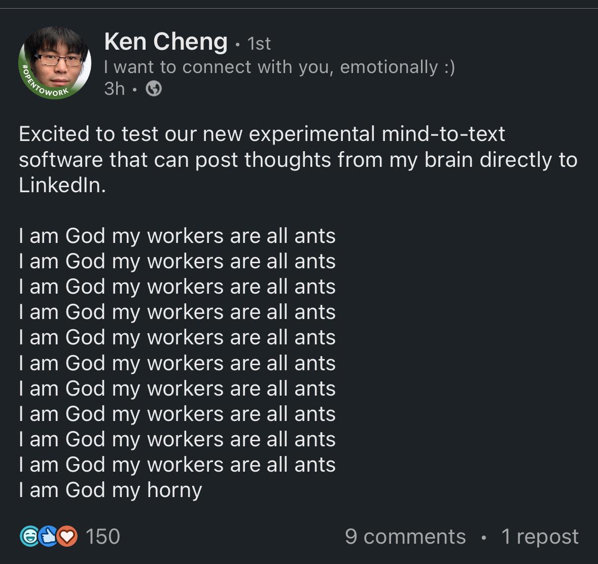Click the phrase mind-to-text in the post
Image resolution: width=598 pixels, height=564 pixels.
(443, 134)
